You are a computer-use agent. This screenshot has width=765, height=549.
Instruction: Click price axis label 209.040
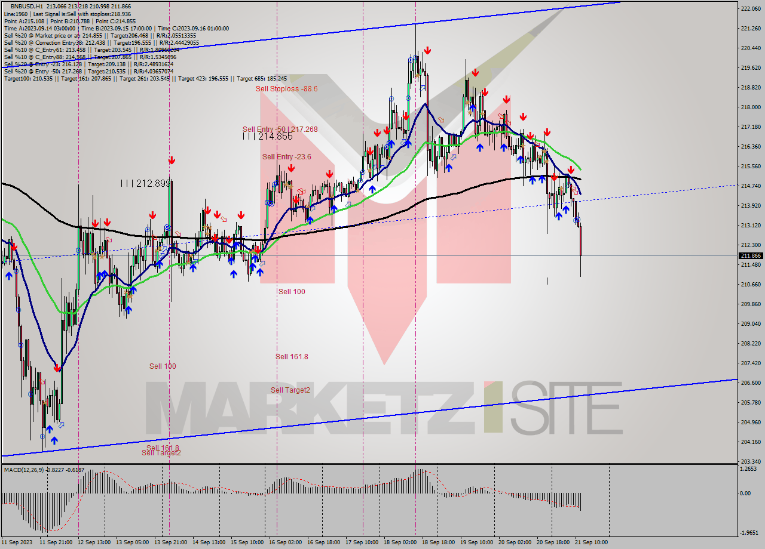coord(751,323)
